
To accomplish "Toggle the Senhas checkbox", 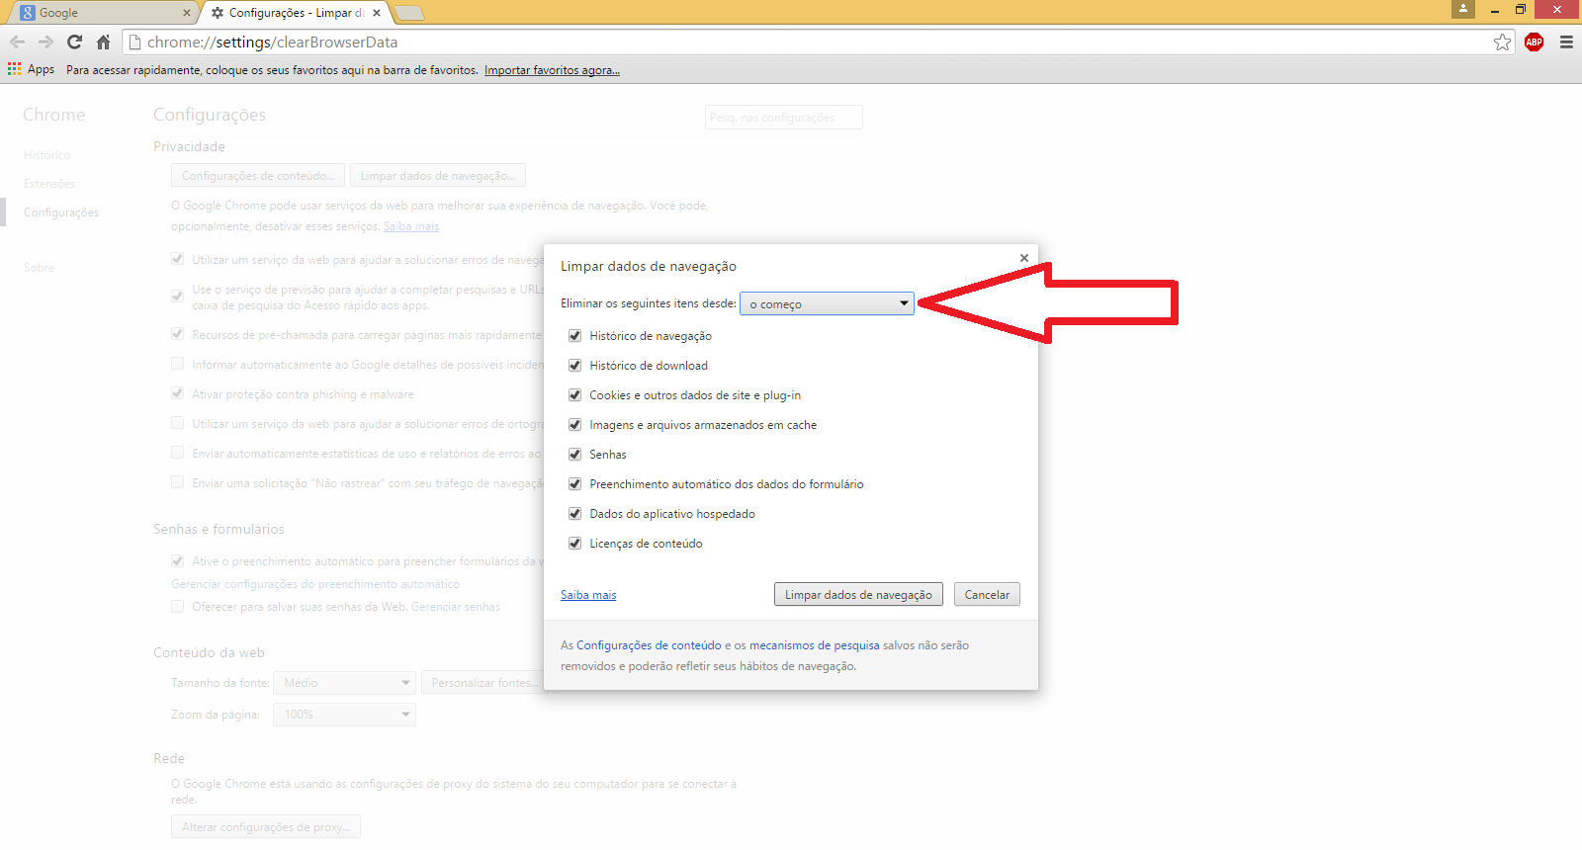I will [x=574, y=455].
